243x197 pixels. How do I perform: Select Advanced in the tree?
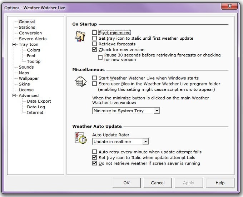pyautogui.click(x=29, y=95)
